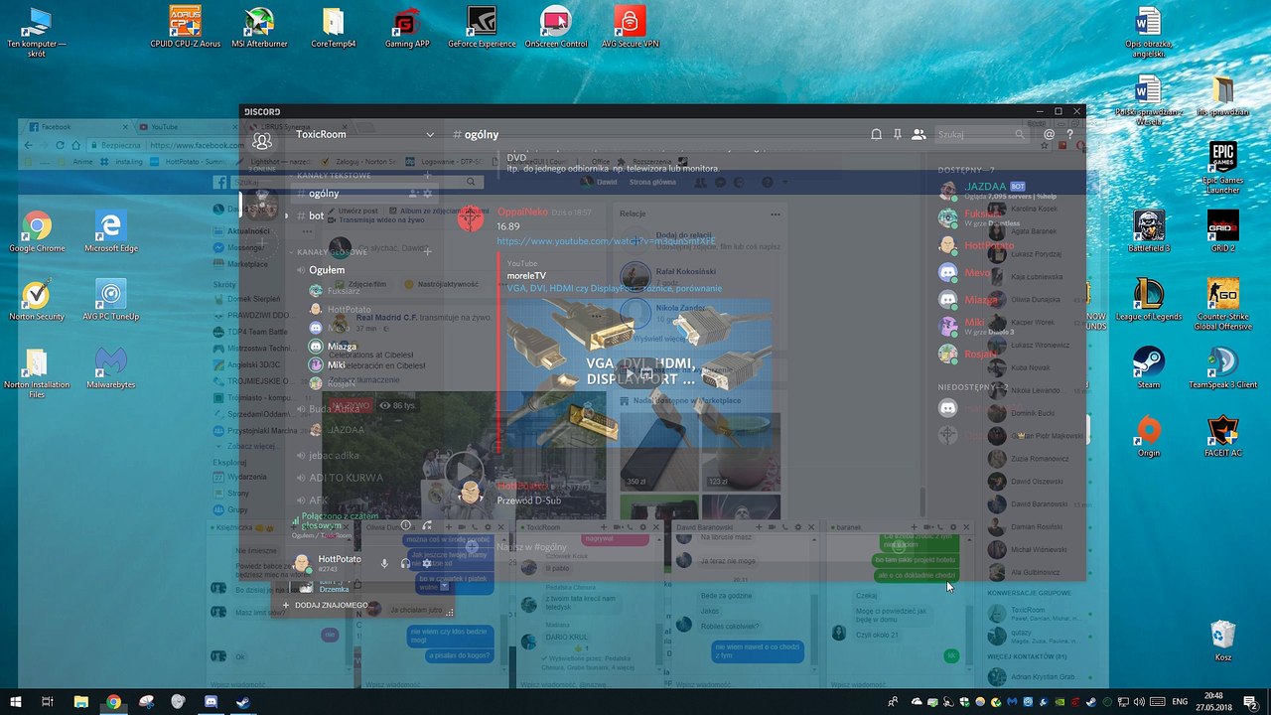Open File Explorer from the taskbar

pos(81,701)
